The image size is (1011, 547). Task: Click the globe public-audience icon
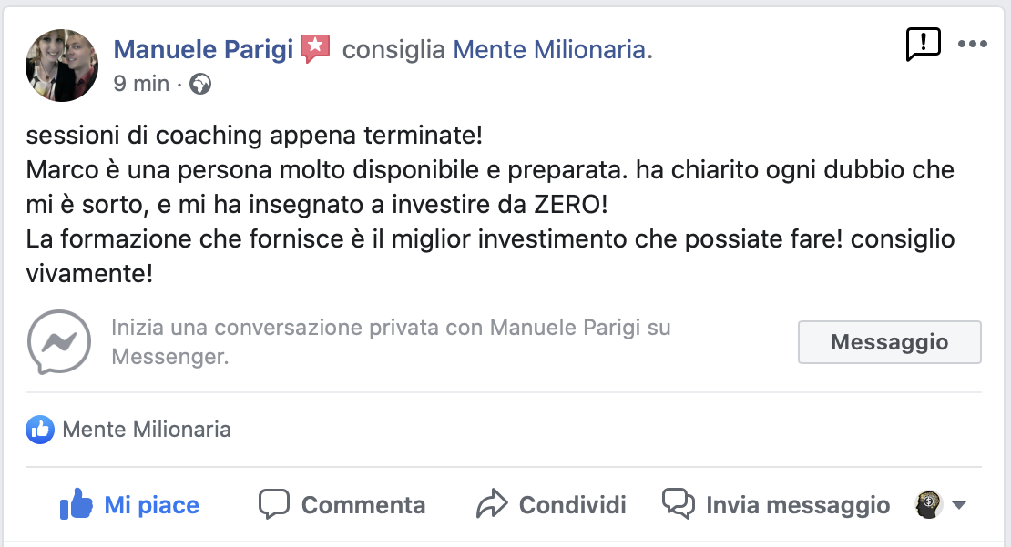(x=200, y=85)
